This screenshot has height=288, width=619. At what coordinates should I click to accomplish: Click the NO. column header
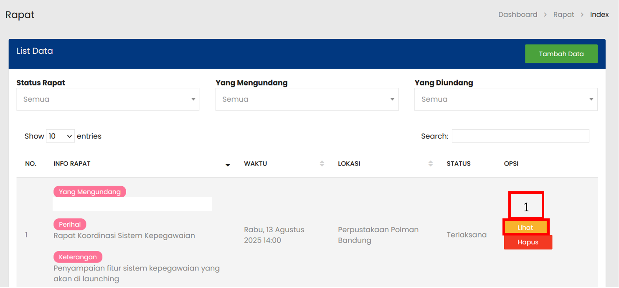(30, 164)
